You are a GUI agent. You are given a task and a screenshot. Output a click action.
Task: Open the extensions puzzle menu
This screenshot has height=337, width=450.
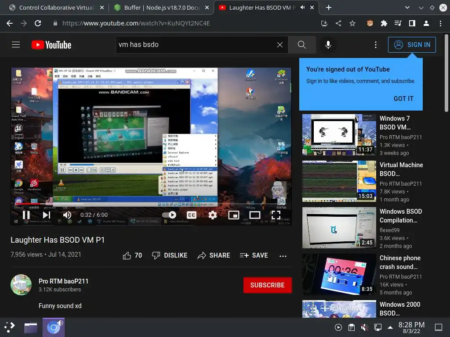[384, 23]
